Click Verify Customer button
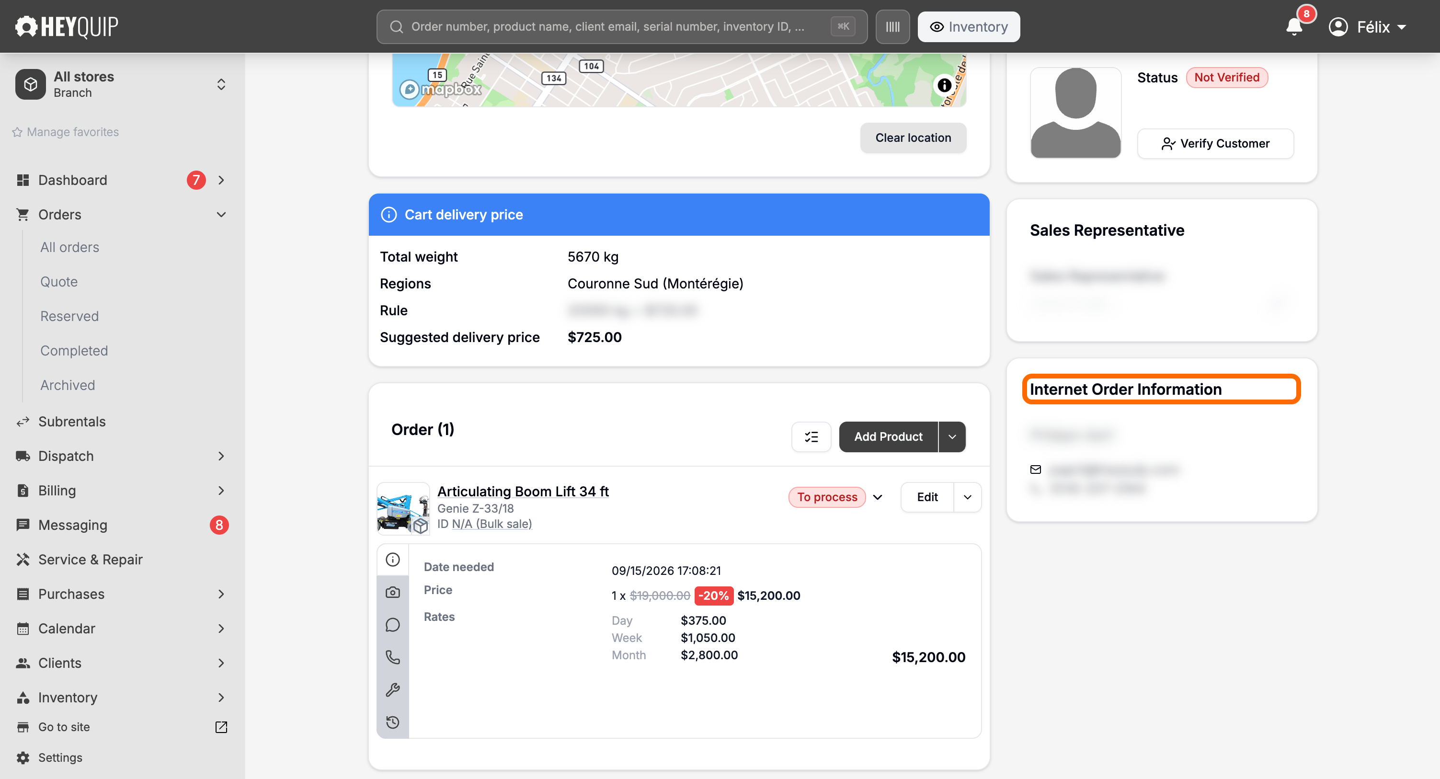The width and height of the screenshot is (1440, 779). 1215,143
